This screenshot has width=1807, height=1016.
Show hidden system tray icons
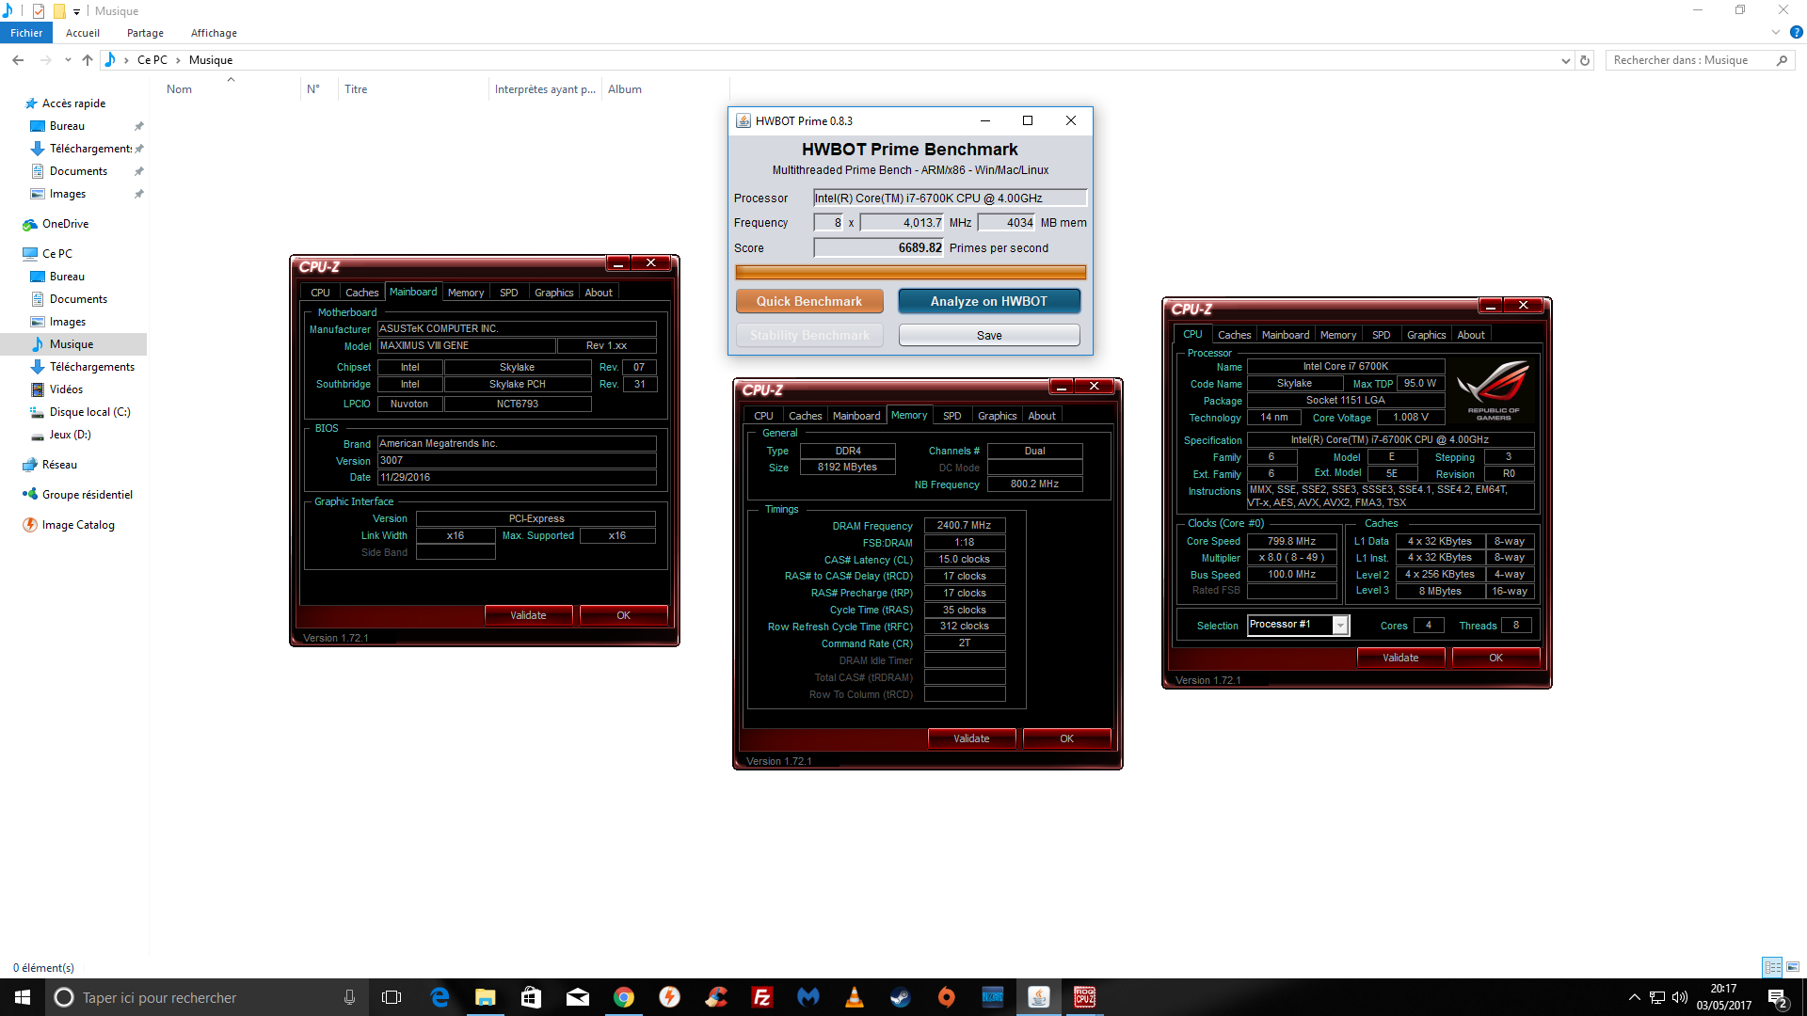pyautogui.click(x=1635, y=997)
